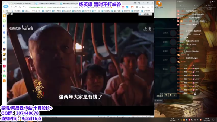Click the red icon in the browser sidebar
Screen dimensions: 217x122
[4, 66]
